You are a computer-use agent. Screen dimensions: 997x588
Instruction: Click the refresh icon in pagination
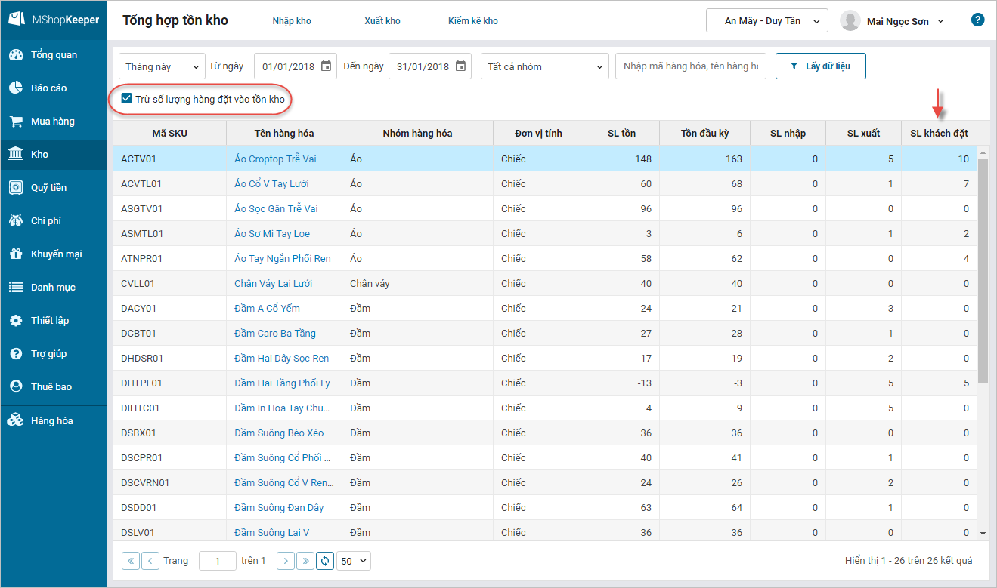click(325, 561)
